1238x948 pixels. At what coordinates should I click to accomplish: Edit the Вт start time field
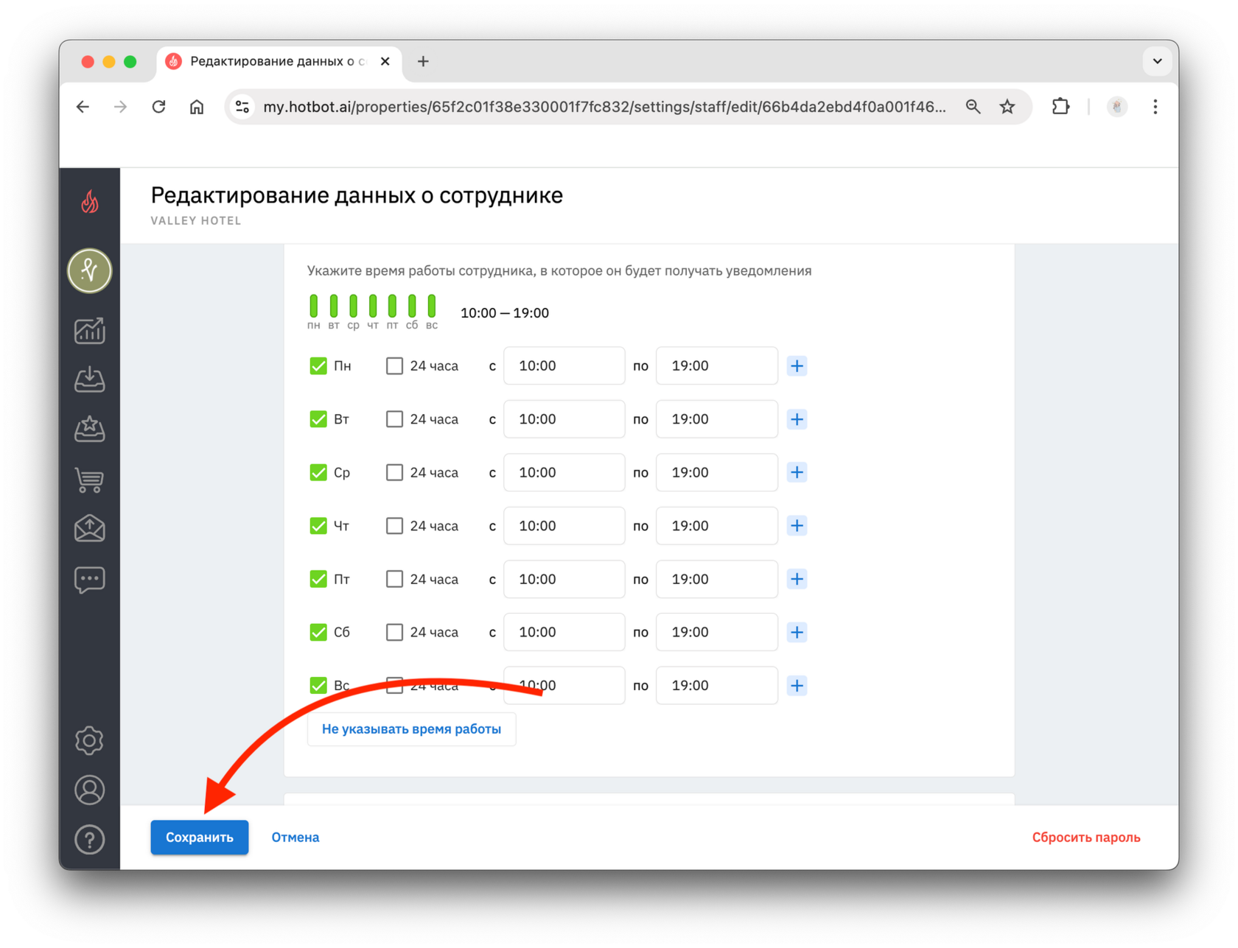pos(564,419)
